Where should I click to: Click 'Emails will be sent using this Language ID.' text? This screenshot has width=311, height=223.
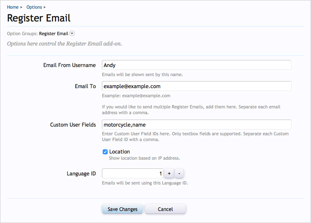(145, 183)
